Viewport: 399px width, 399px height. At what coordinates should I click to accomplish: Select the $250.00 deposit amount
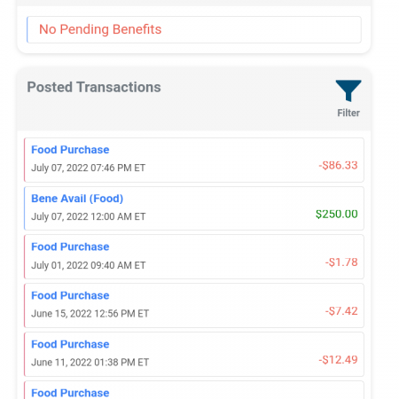(337, 214)
